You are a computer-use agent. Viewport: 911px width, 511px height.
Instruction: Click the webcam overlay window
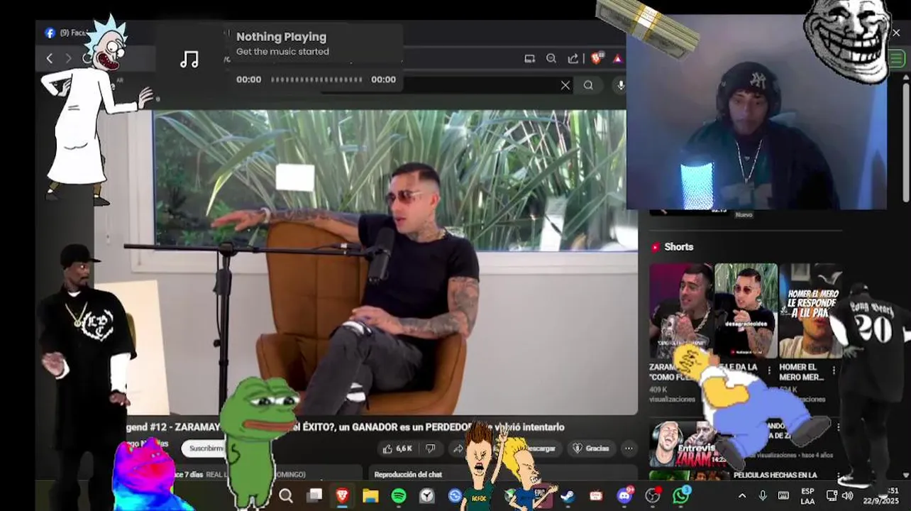click(756, 112)
